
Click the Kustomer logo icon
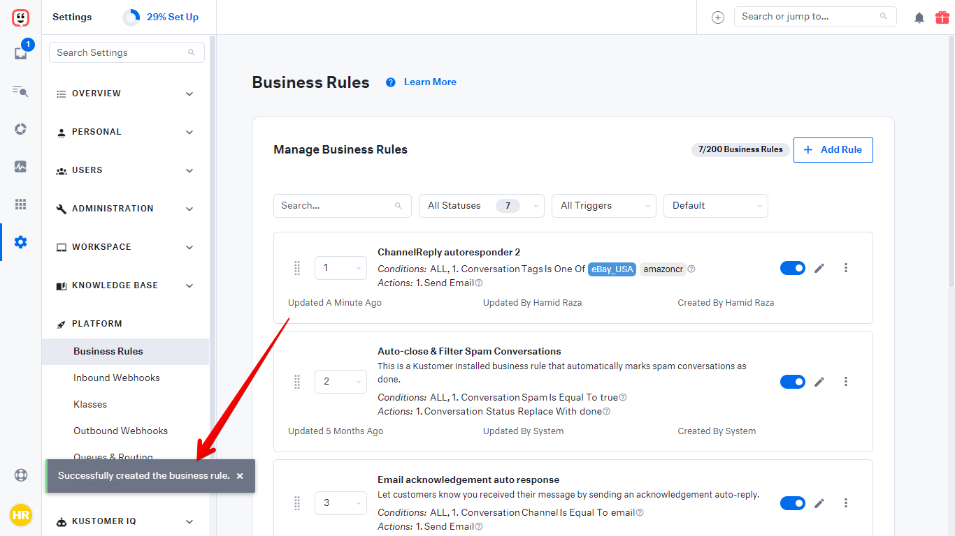click(x=20, y=17)
